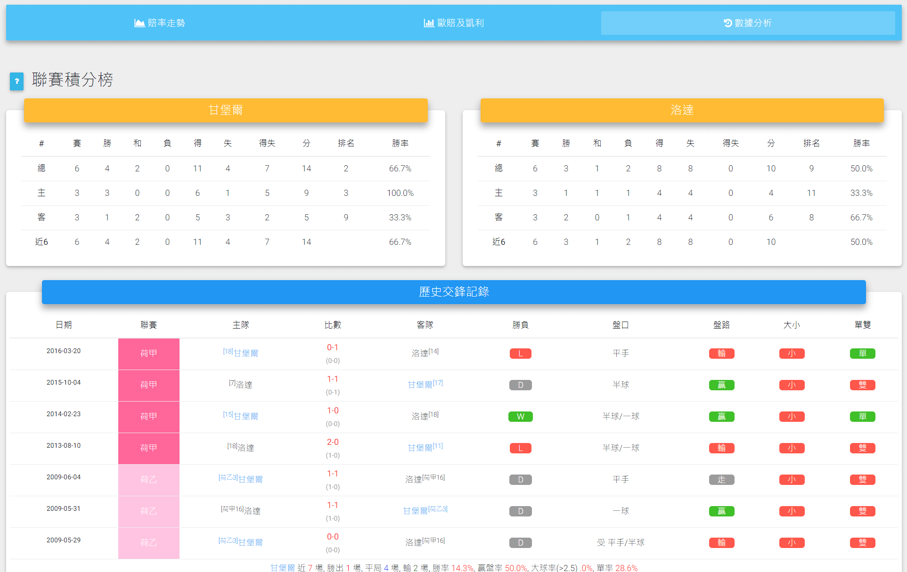Click the 甘堡爾 link in the summary line
The height and width of the screenshot is (572, 907).
282,568
